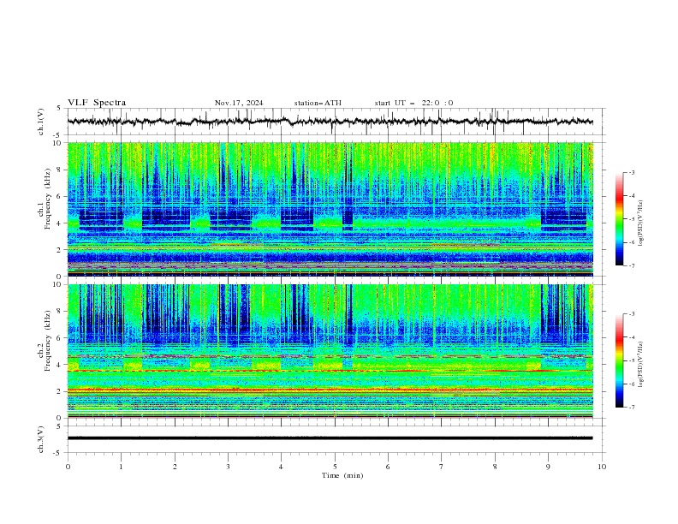Image resolution: width=678 pixels, height=524 pixels.
Task: Click the '2' tick on ch.2 frequency axis
Action: point(61,391)
